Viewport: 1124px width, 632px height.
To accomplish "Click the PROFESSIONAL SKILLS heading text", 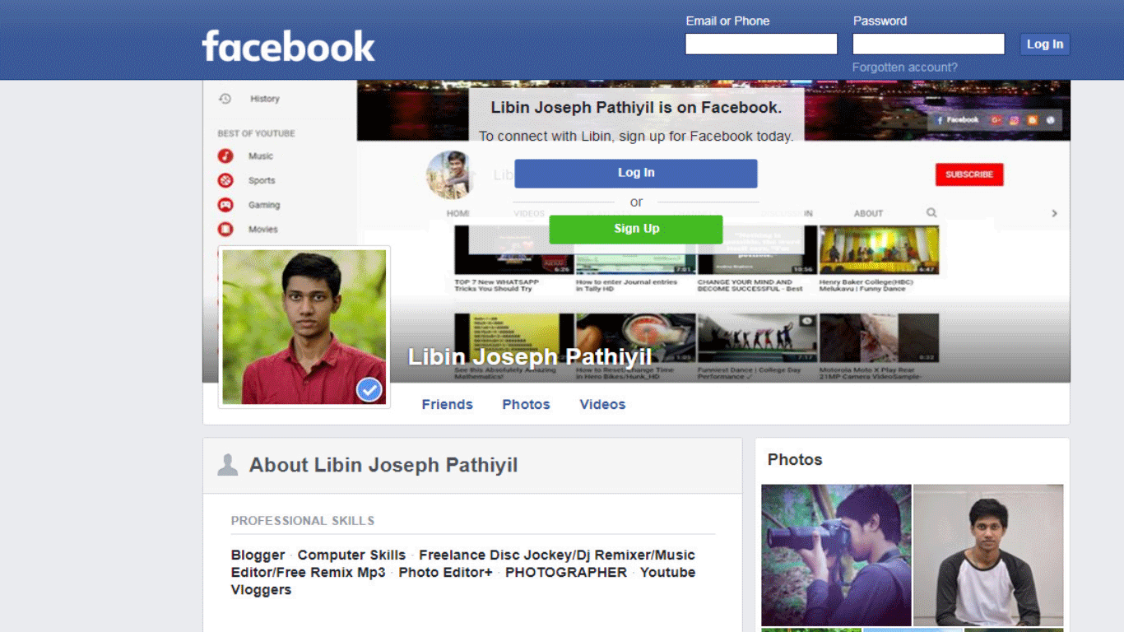I will 303,520.
